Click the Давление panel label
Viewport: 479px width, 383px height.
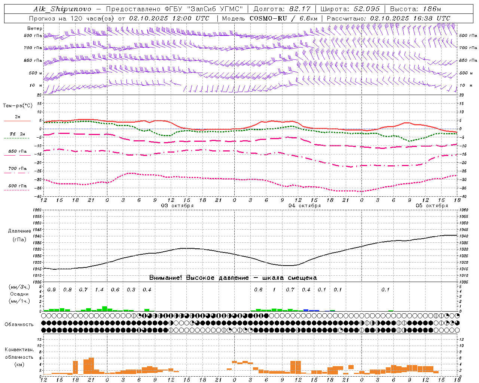19,231
